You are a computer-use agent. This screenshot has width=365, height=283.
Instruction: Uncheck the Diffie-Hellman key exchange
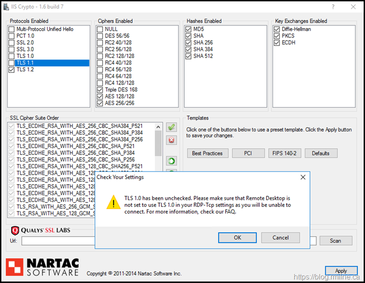(277, 29)
